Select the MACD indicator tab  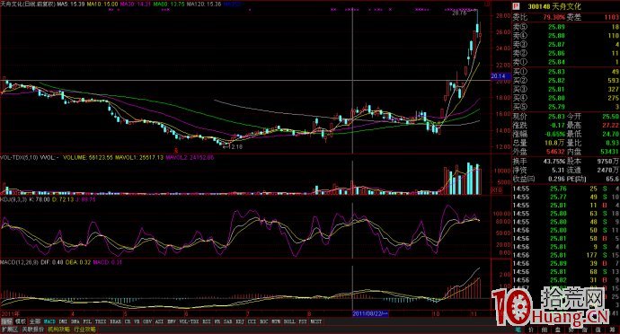(49, 321)
